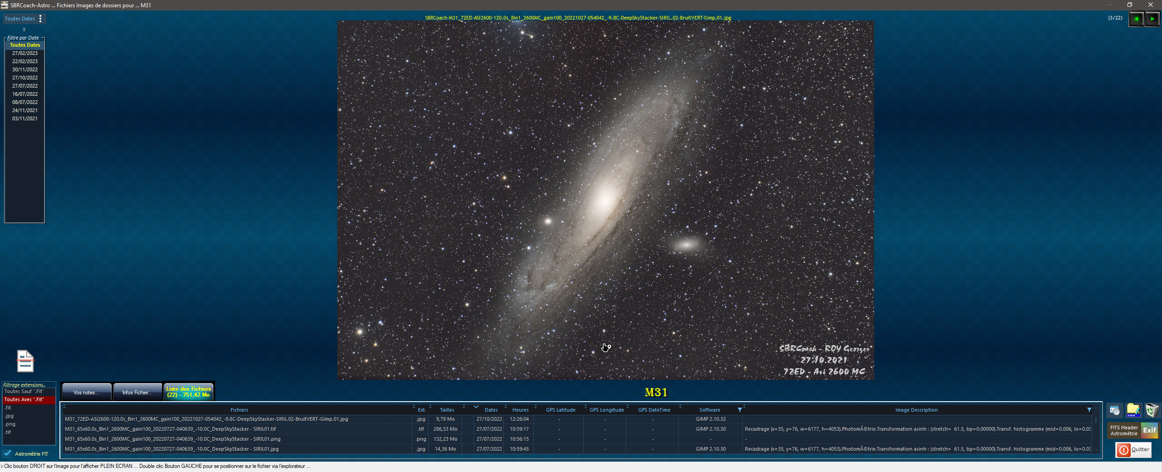Screen dimensions: 1162x472
Task: Click GIMP 2.10.32 software cell
Action: click(710, 419)
